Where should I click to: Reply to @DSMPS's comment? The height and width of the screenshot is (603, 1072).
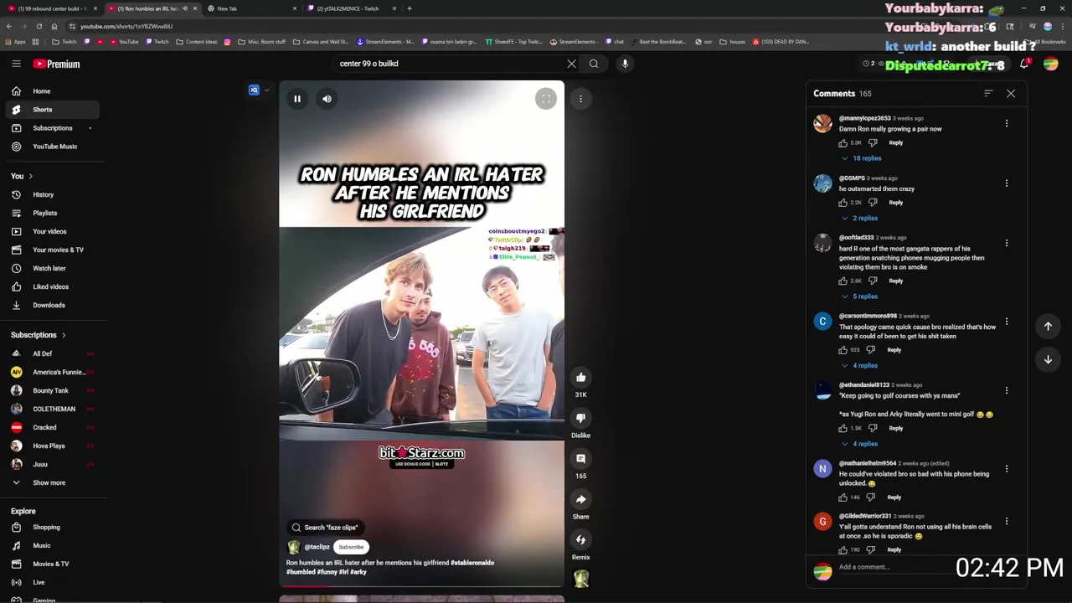point(895,203)
